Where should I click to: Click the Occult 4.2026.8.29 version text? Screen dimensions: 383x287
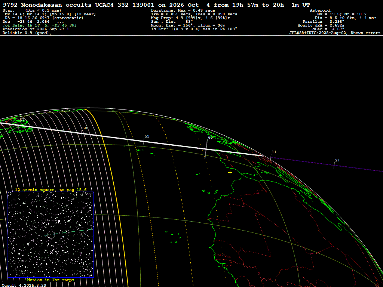[x=24, y=285]
